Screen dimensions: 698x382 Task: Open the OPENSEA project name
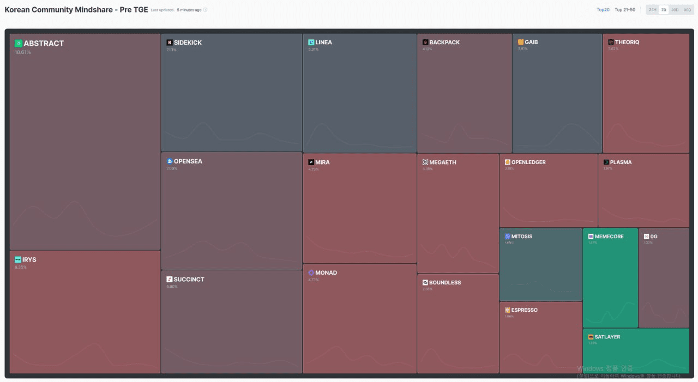pyautogui.click(x=188, y=161)
